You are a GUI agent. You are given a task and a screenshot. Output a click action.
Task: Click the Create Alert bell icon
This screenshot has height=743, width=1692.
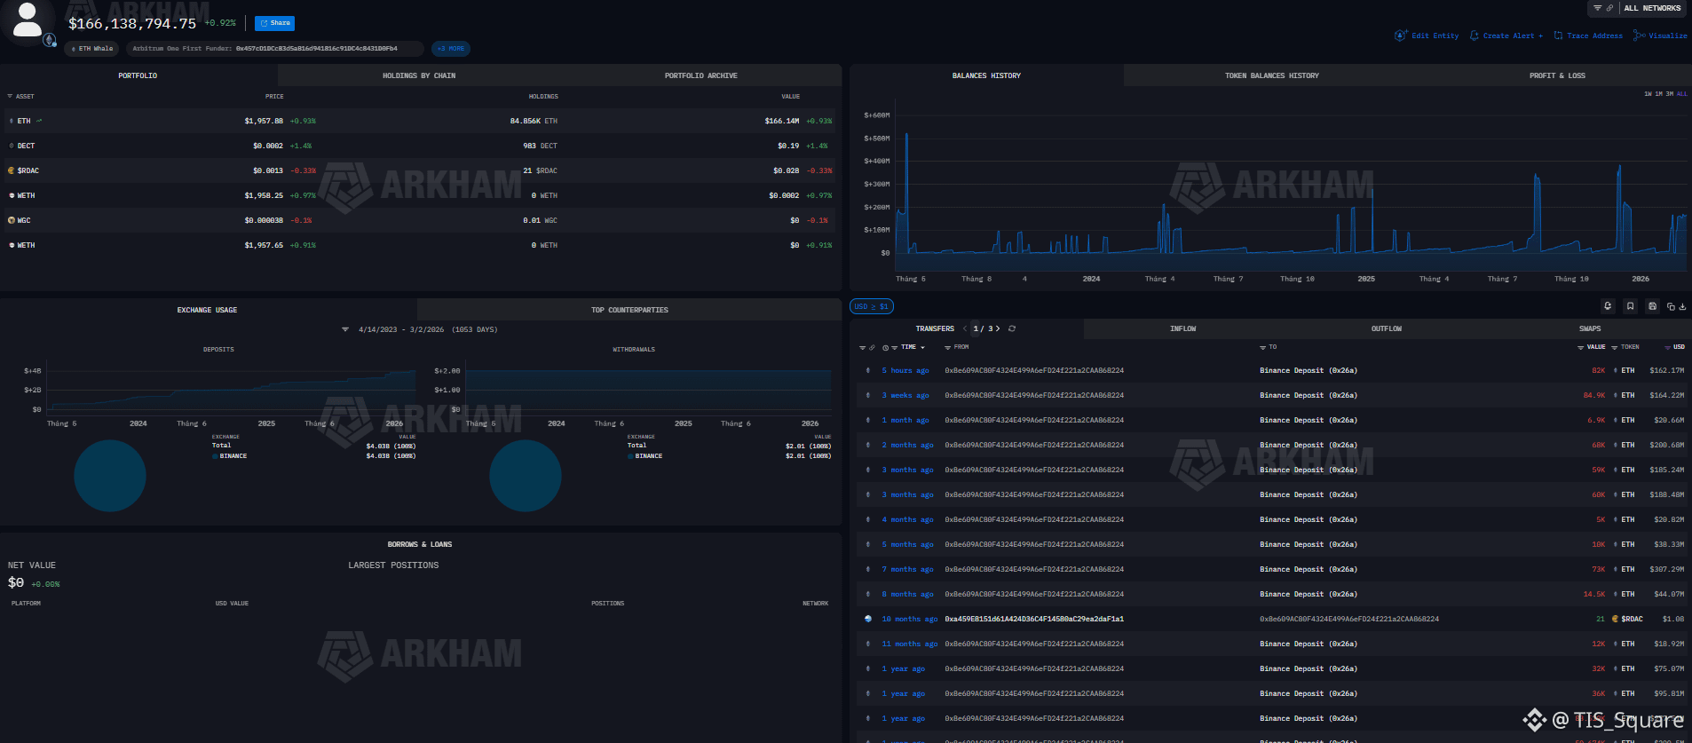(1475, 36)
